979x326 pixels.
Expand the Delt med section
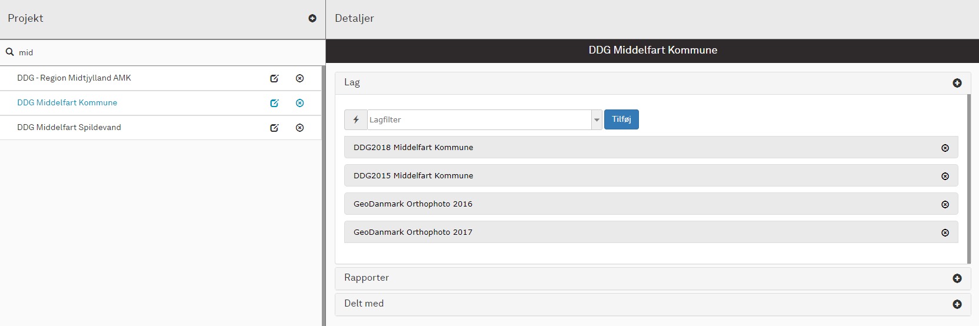pyautogui.click(x=957, y=304)
